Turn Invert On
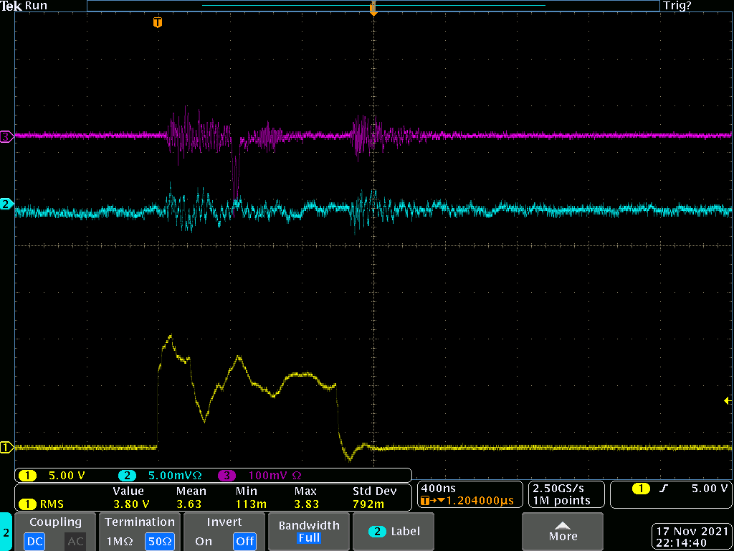 (x=204, y=541)
